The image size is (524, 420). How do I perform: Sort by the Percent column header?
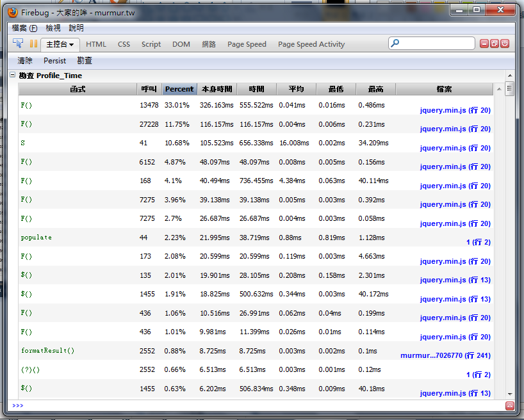point(179,89)
